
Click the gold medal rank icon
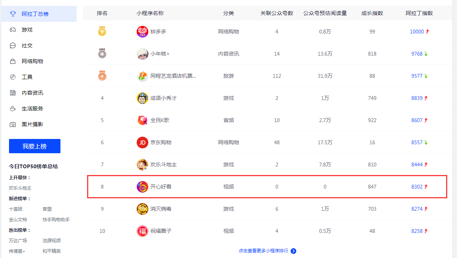tap(102, 32)
